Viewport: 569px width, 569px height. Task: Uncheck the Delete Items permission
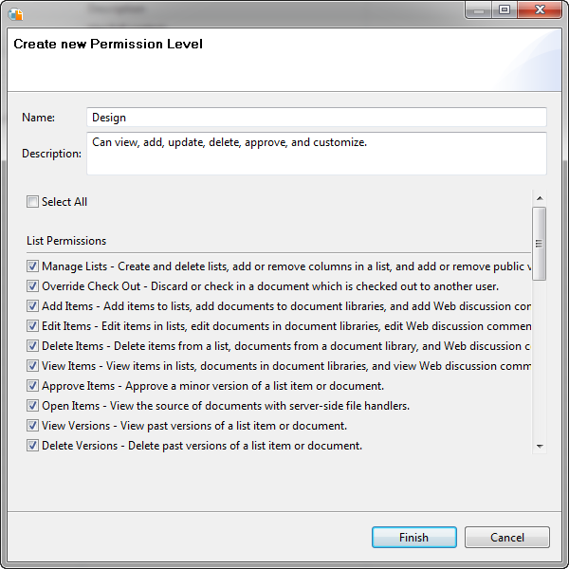33,346
